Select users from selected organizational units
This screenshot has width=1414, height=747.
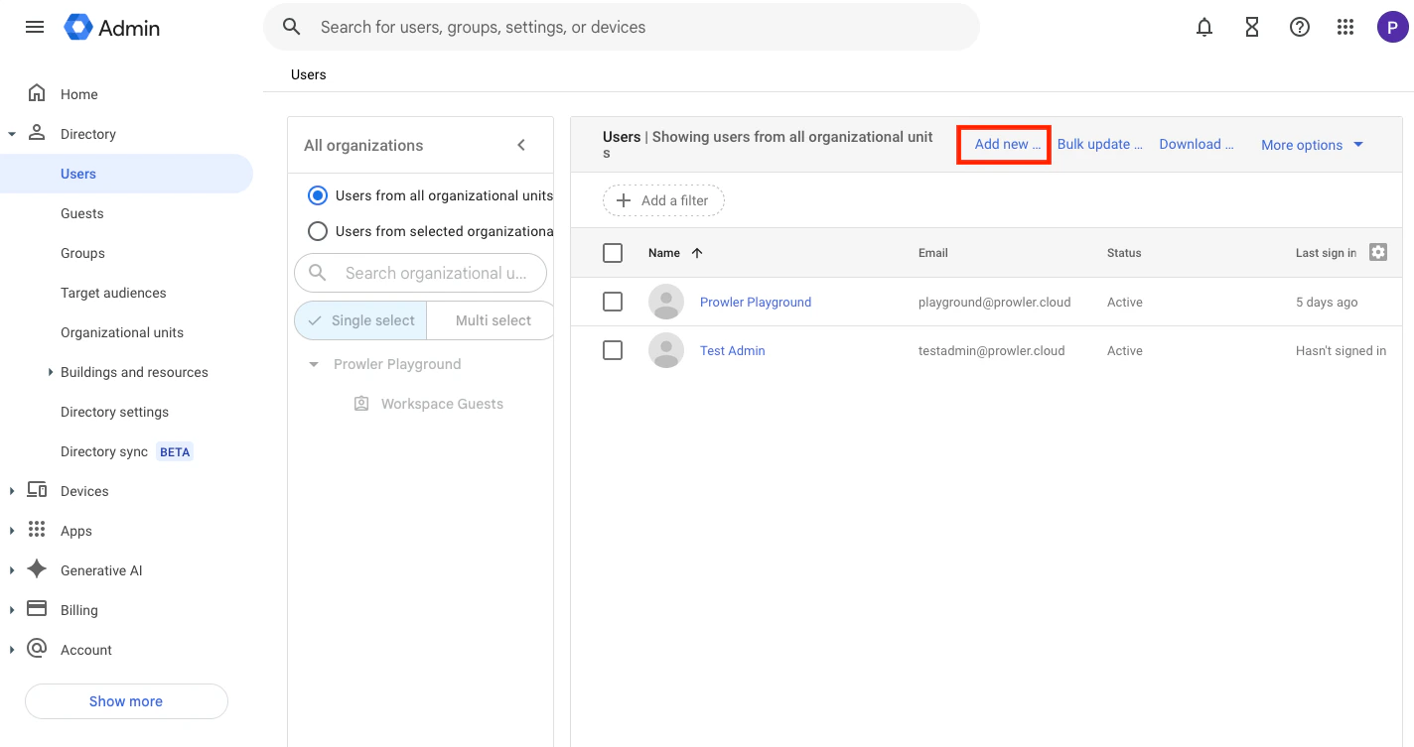(x=318, y=231)
